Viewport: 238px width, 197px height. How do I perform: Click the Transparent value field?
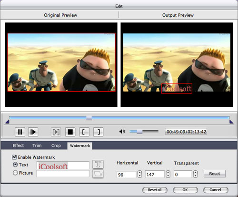click(x=183, y=174)
